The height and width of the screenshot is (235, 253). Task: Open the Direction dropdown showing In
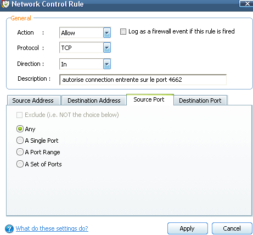[x=107, y=64]
